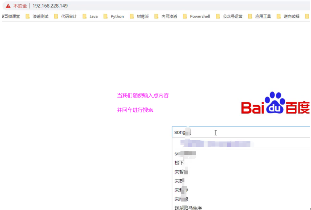Viewport: 311px width, 210px height.
Task: Click the 不安全 security label
Action: [20, 6]
